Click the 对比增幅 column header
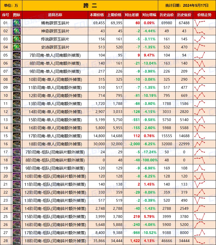Image resolution: width=216 pixels, height=245 pixels. (149, 15)
